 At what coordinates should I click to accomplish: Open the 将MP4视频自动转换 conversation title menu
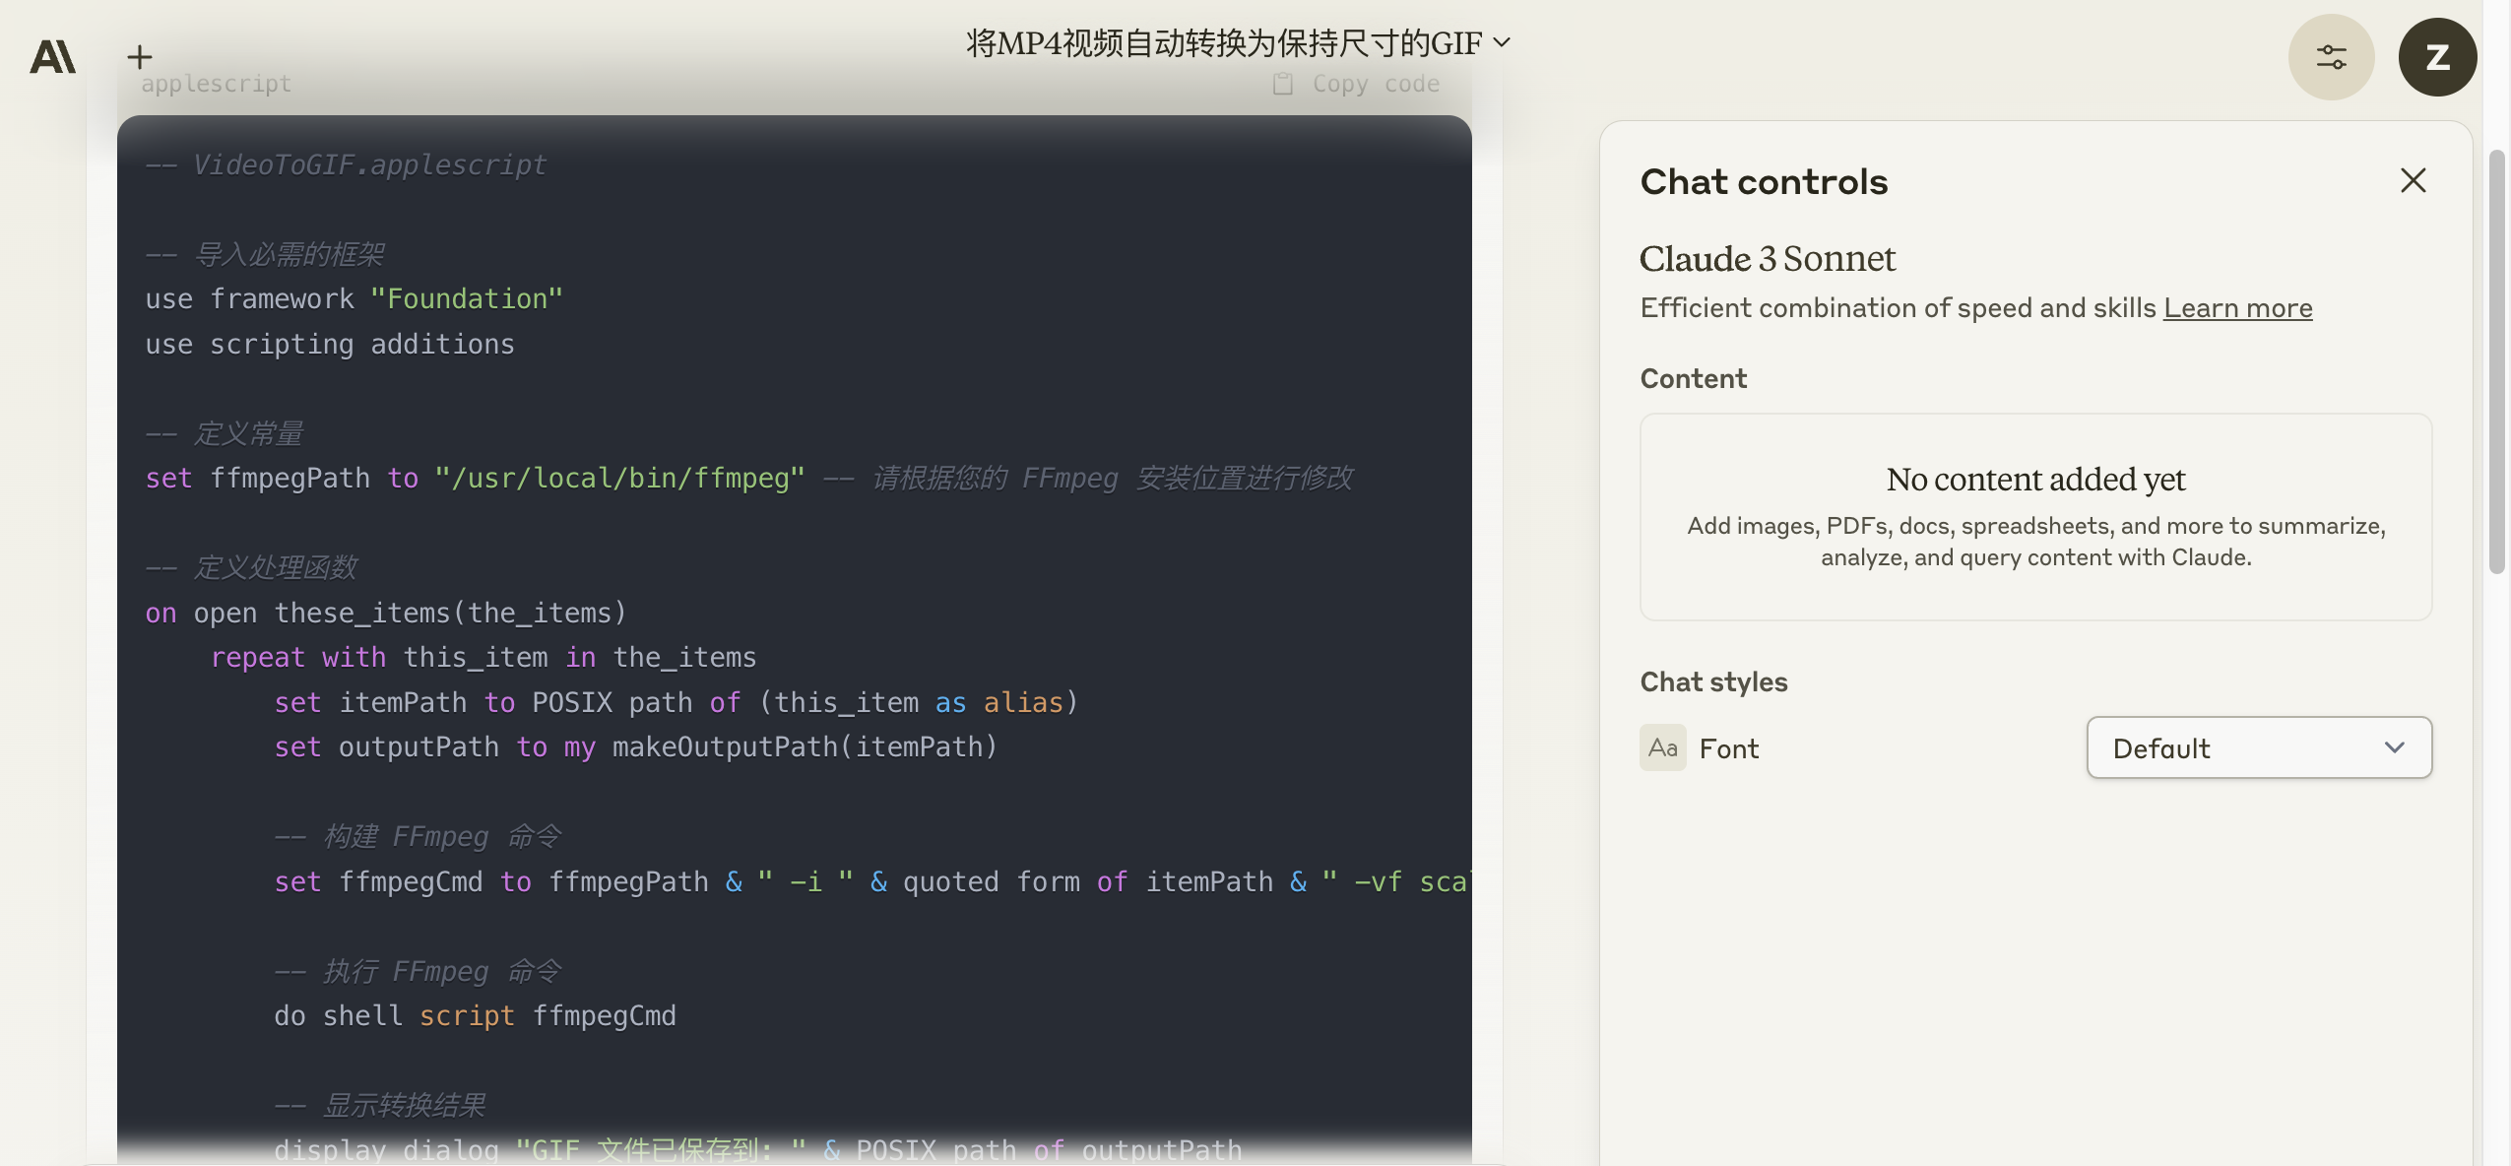1223,42
